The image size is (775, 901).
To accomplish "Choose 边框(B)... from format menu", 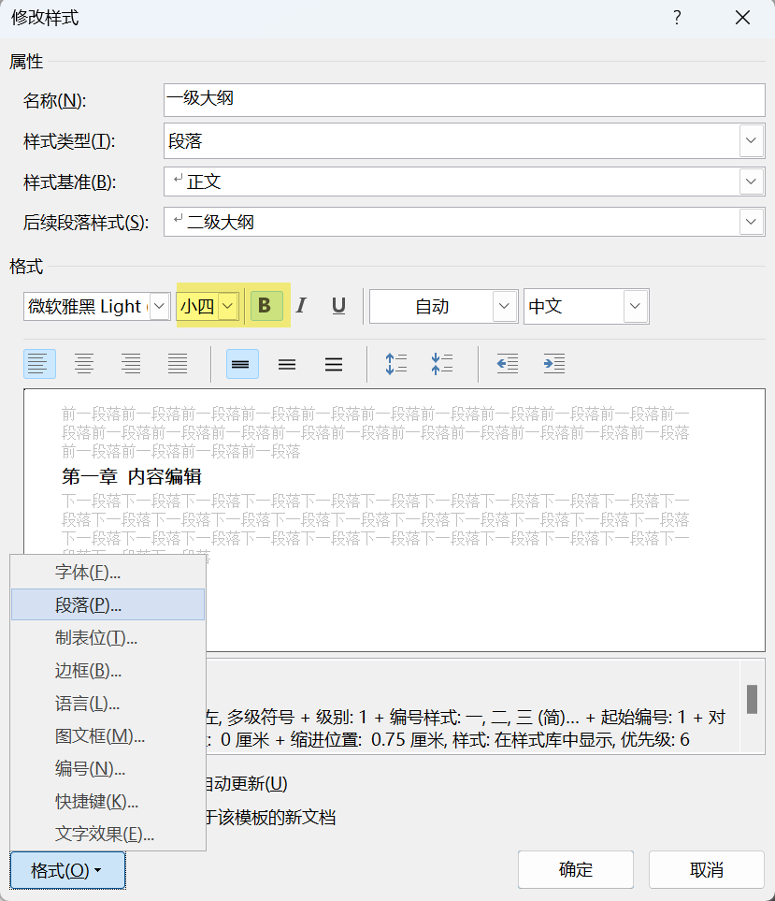I will click(108, 670).
